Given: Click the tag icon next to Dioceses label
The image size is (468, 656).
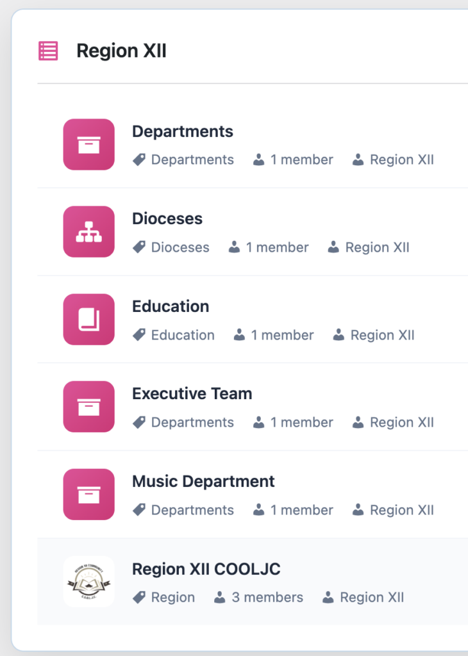Looking at the screenshot, I should [138, 247].
